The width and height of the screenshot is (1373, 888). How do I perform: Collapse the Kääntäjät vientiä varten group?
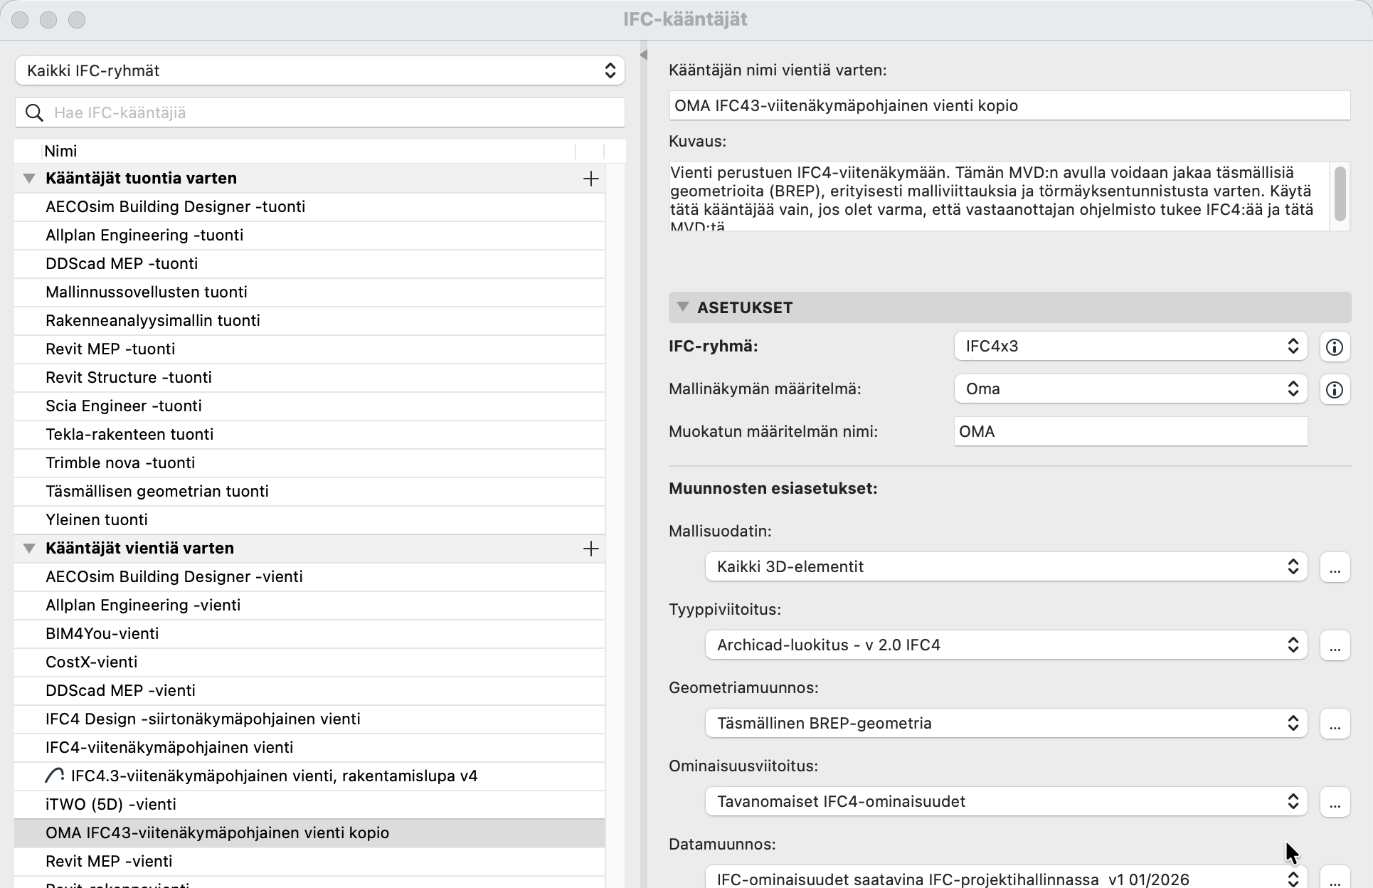29,549
